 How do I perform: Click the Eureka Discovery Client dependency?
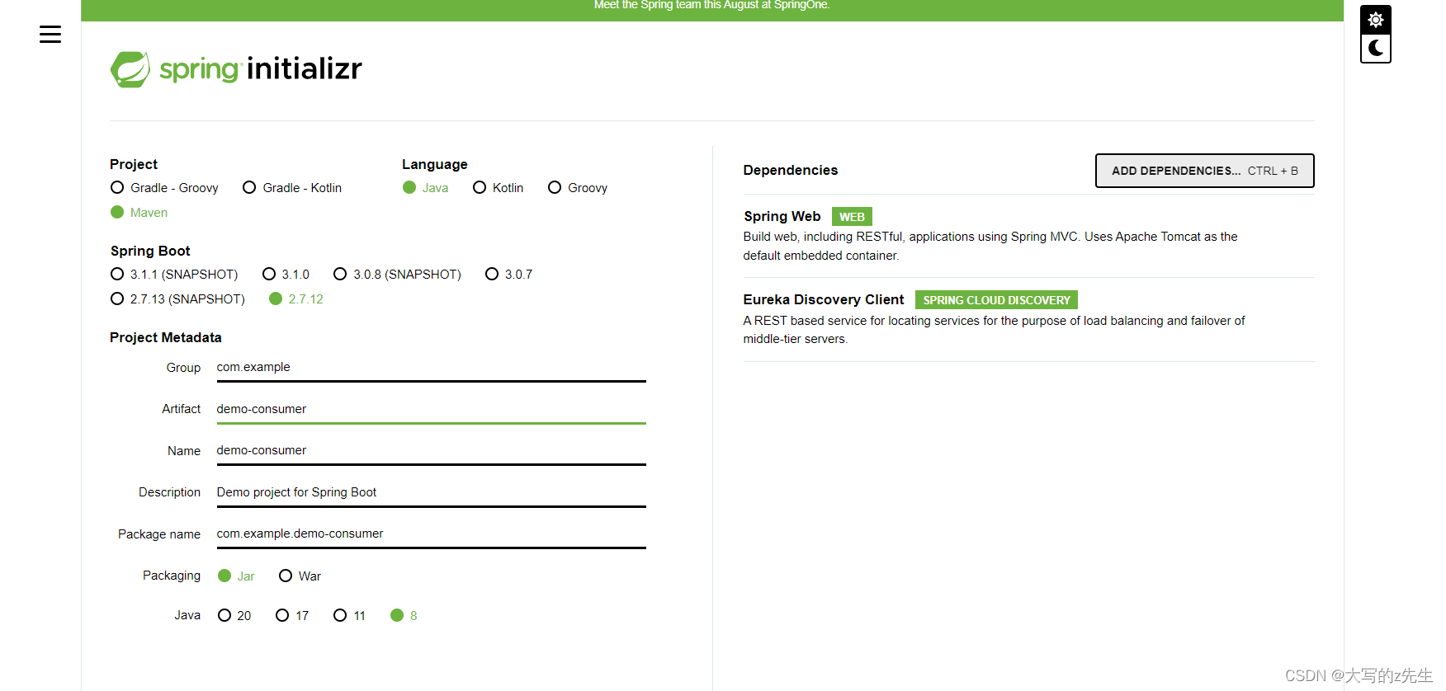point(1028,319)
